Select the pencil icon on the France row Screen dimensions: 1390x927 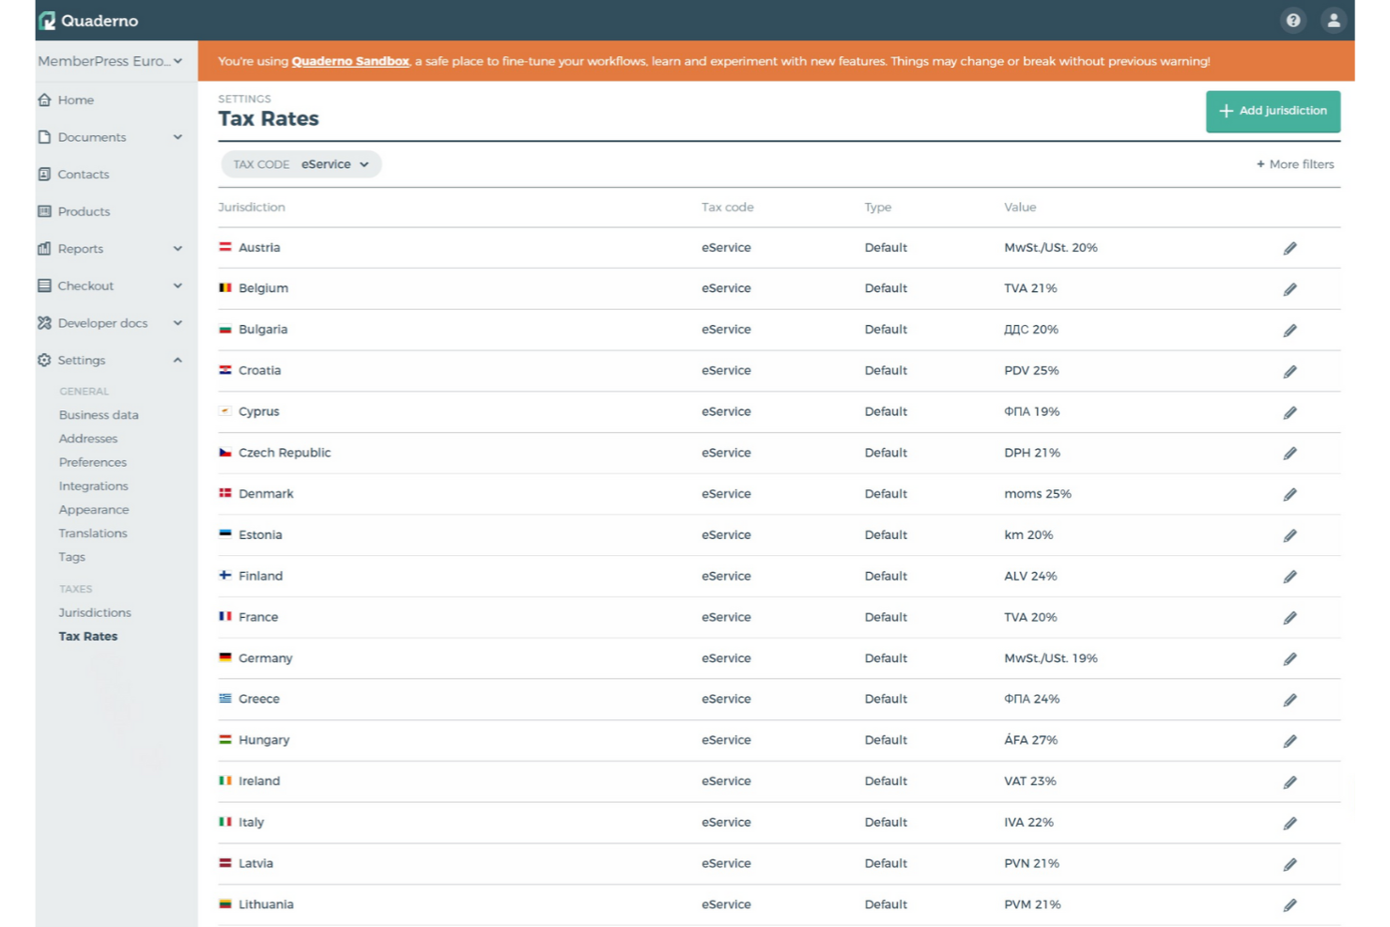(x=1290, y=617)
